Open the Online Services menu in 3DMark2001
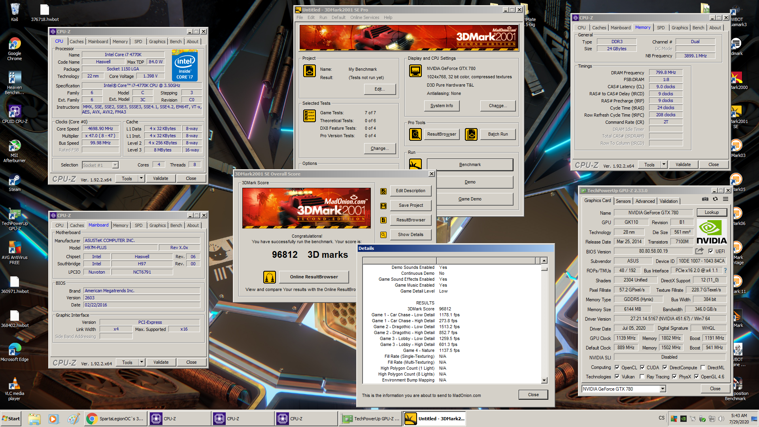Viewport: 759px width, 427px height. click(364, 17)
